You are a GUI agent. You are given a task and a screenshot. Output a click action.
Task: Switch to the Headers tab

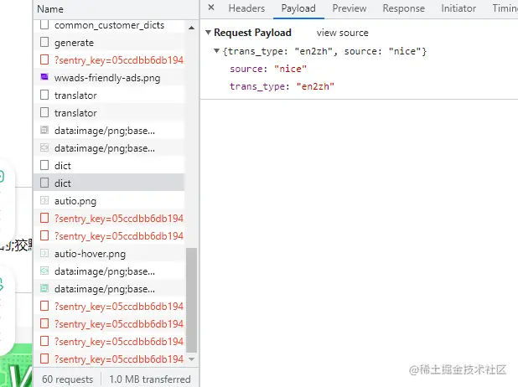point(246,8)
